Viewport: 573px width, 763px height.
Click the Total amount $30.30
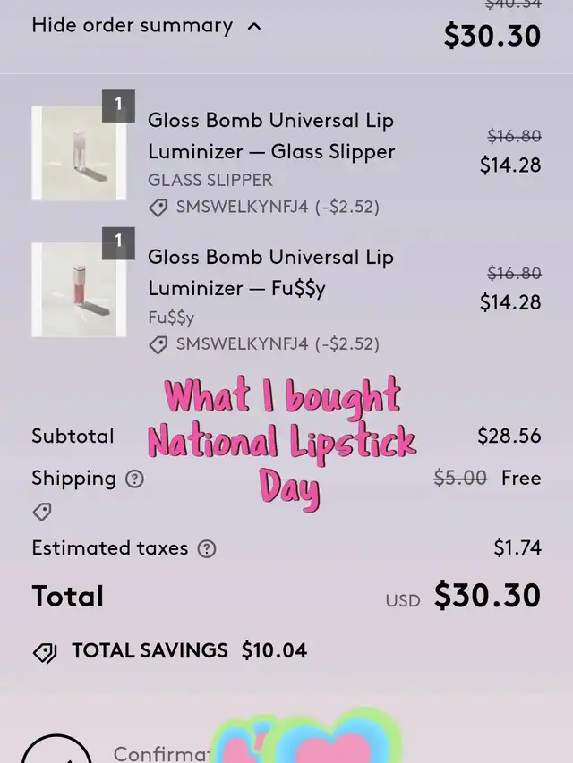487,596
